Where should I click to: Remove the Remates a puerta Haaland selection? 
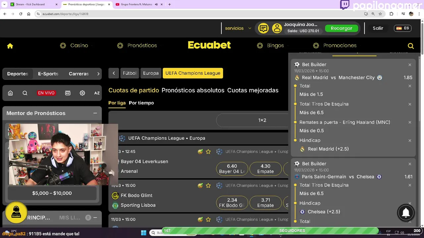tap(410, 122)
